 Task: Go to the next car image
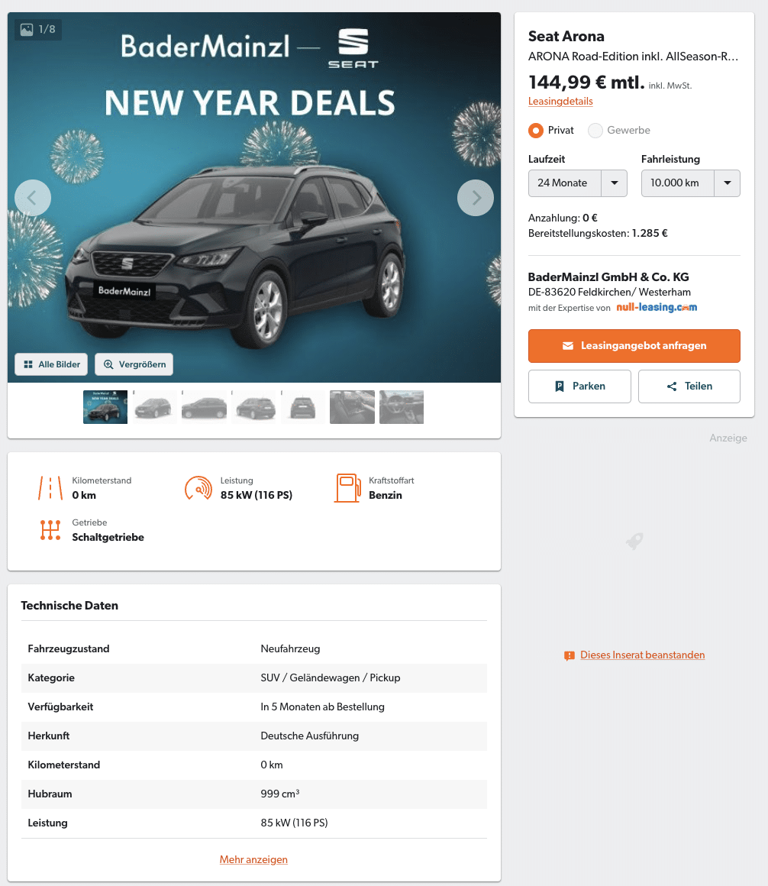tap(476, 198)
